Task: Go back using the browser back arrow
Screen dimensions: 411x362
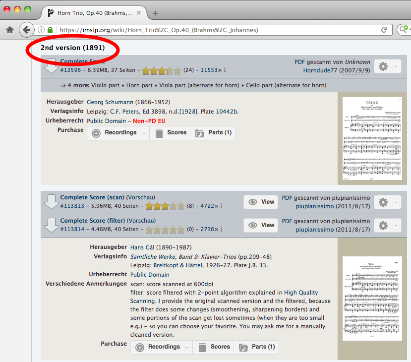Action: point(26,30)
